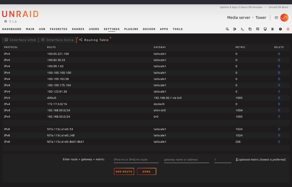292x187 pixels.
Task: Switch to the Interface eth0 tab
Action: point(20,40)
